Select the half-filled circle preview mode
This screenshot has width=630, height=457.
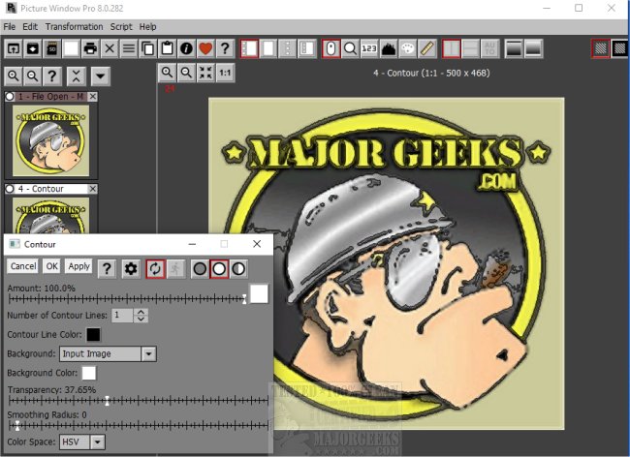tap(238, 269)
